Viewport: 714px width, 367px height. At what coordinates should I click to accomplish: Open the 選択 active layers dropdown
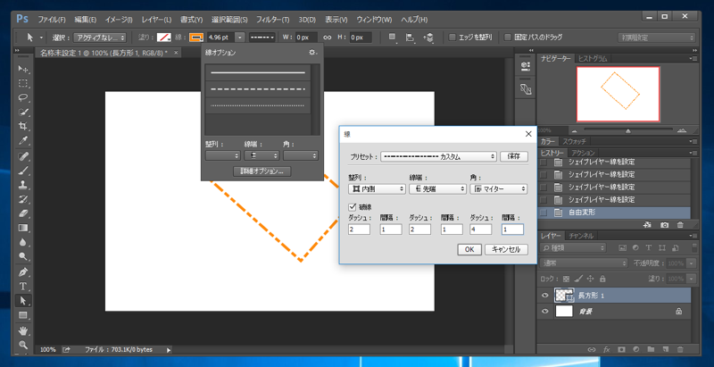(100, 38)
